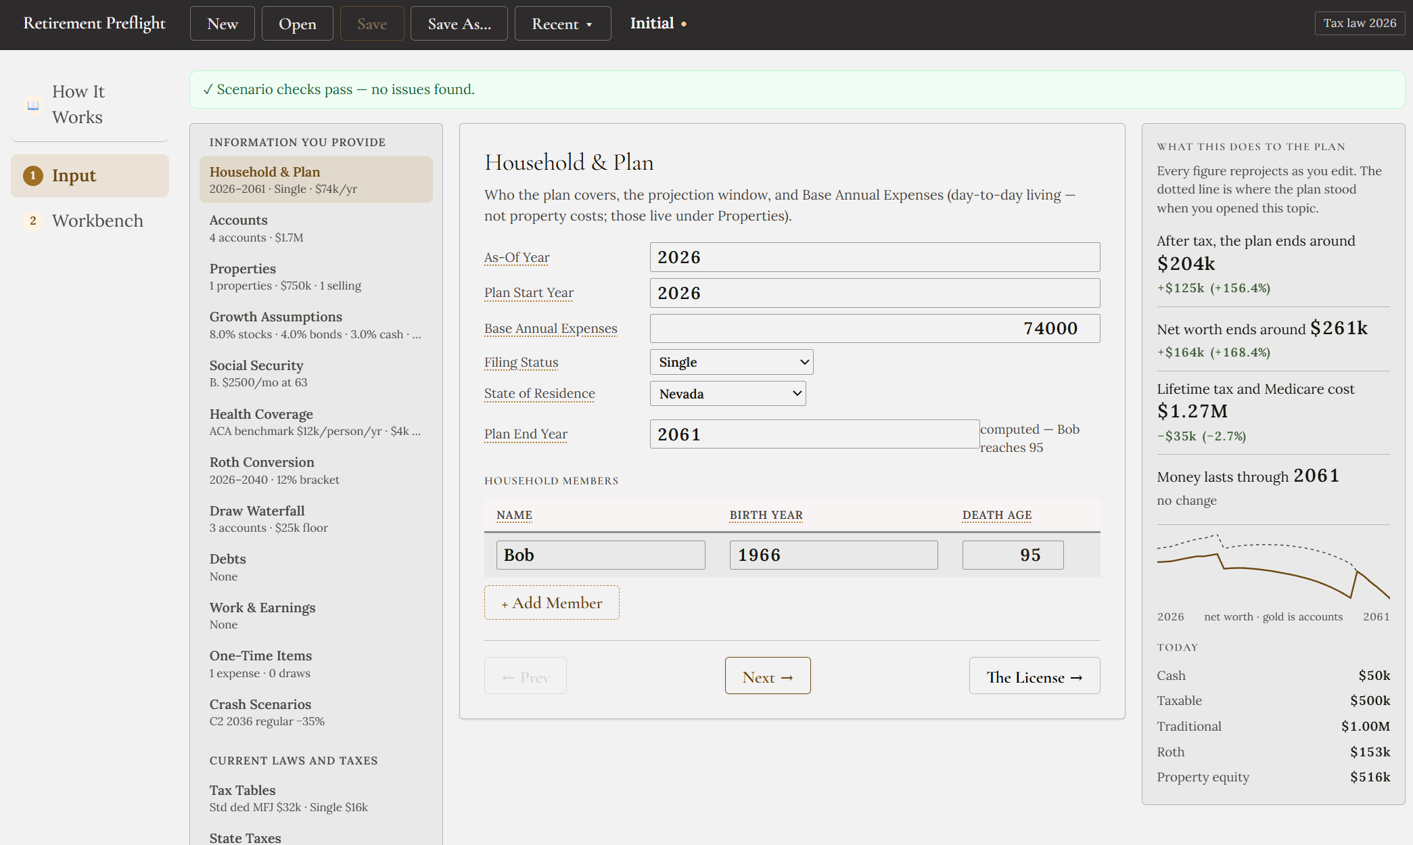Viewport: 1413px width, 845px height.
Task: Click the New button
Action: (x=223, y=24)
